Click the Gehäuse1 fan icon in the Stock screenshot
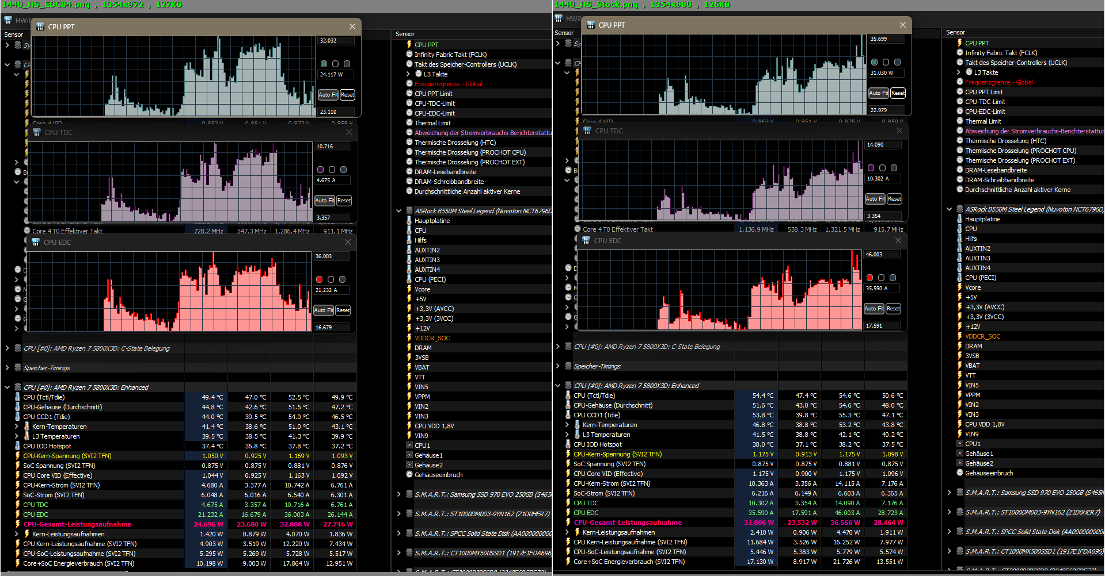The width and height of the screenshot is (1105, 576). tap(960, 454)
